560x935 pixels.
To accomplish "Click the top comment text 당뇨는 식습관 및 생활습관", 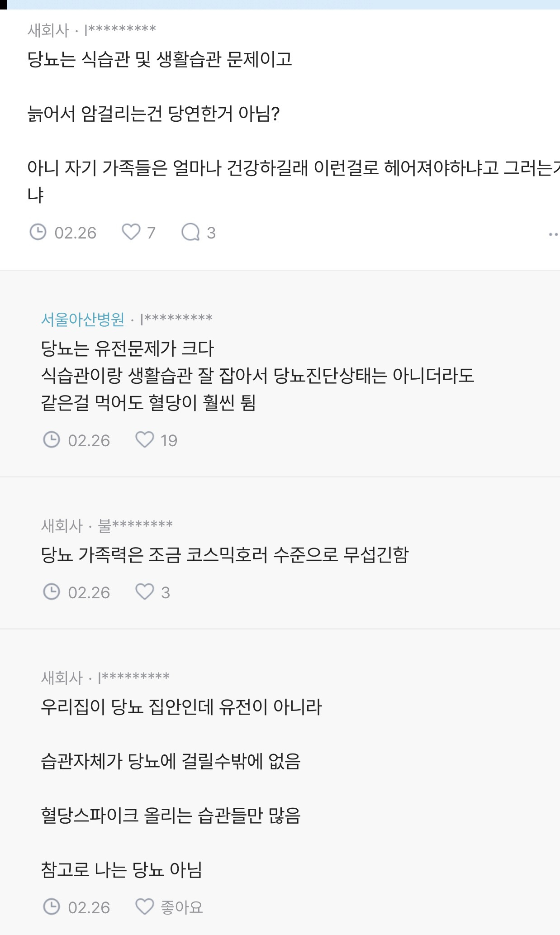I will coord(160,59).
